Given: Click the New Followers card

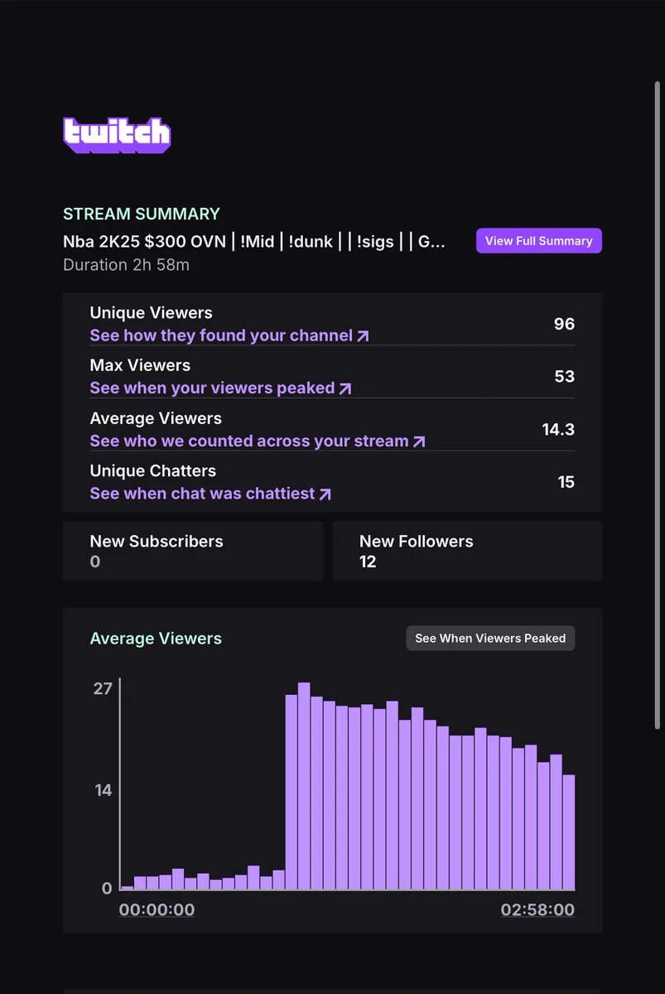Looking at the screenshot, I should point(467,551).
